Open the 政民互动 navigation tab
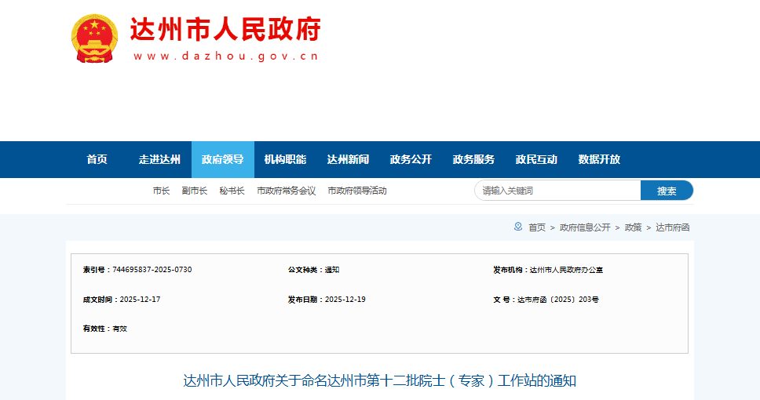The width and height of the screenshot is (760, 400). (536, 159)
